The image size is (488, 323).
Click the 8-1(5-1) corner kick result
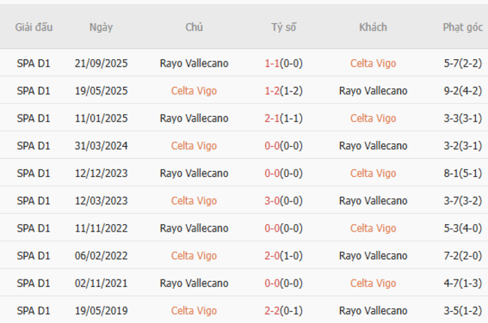pos(462,173)
